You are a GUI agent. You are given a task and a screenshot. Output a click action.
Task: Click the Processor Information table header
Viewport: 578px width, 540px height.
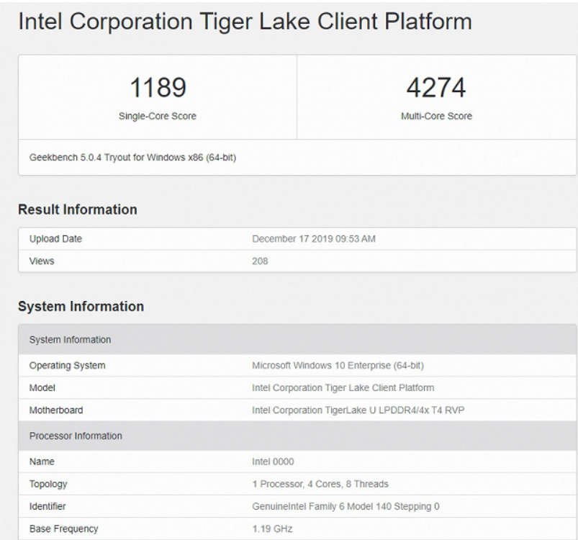pyautogui.click(x=297, y=436)
